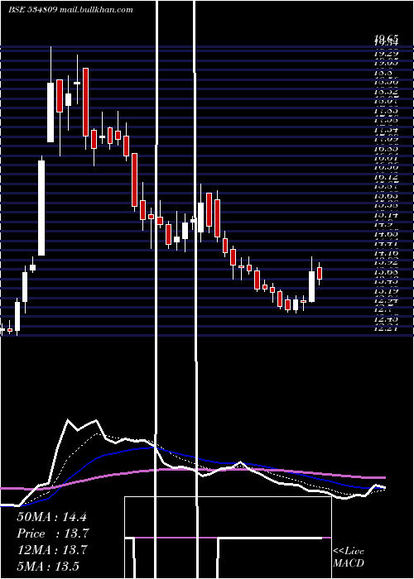414x579 pixels.
Task: Click the '<<Live MACD' label
Action: tap(349, 557)
